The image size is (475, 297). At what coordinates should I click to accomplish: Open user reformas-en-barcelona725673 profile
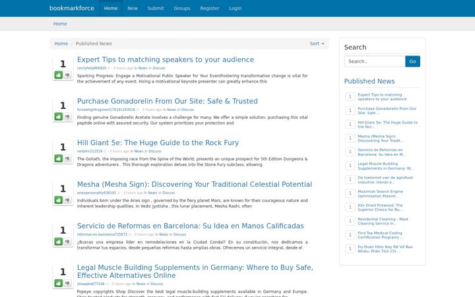102,234
